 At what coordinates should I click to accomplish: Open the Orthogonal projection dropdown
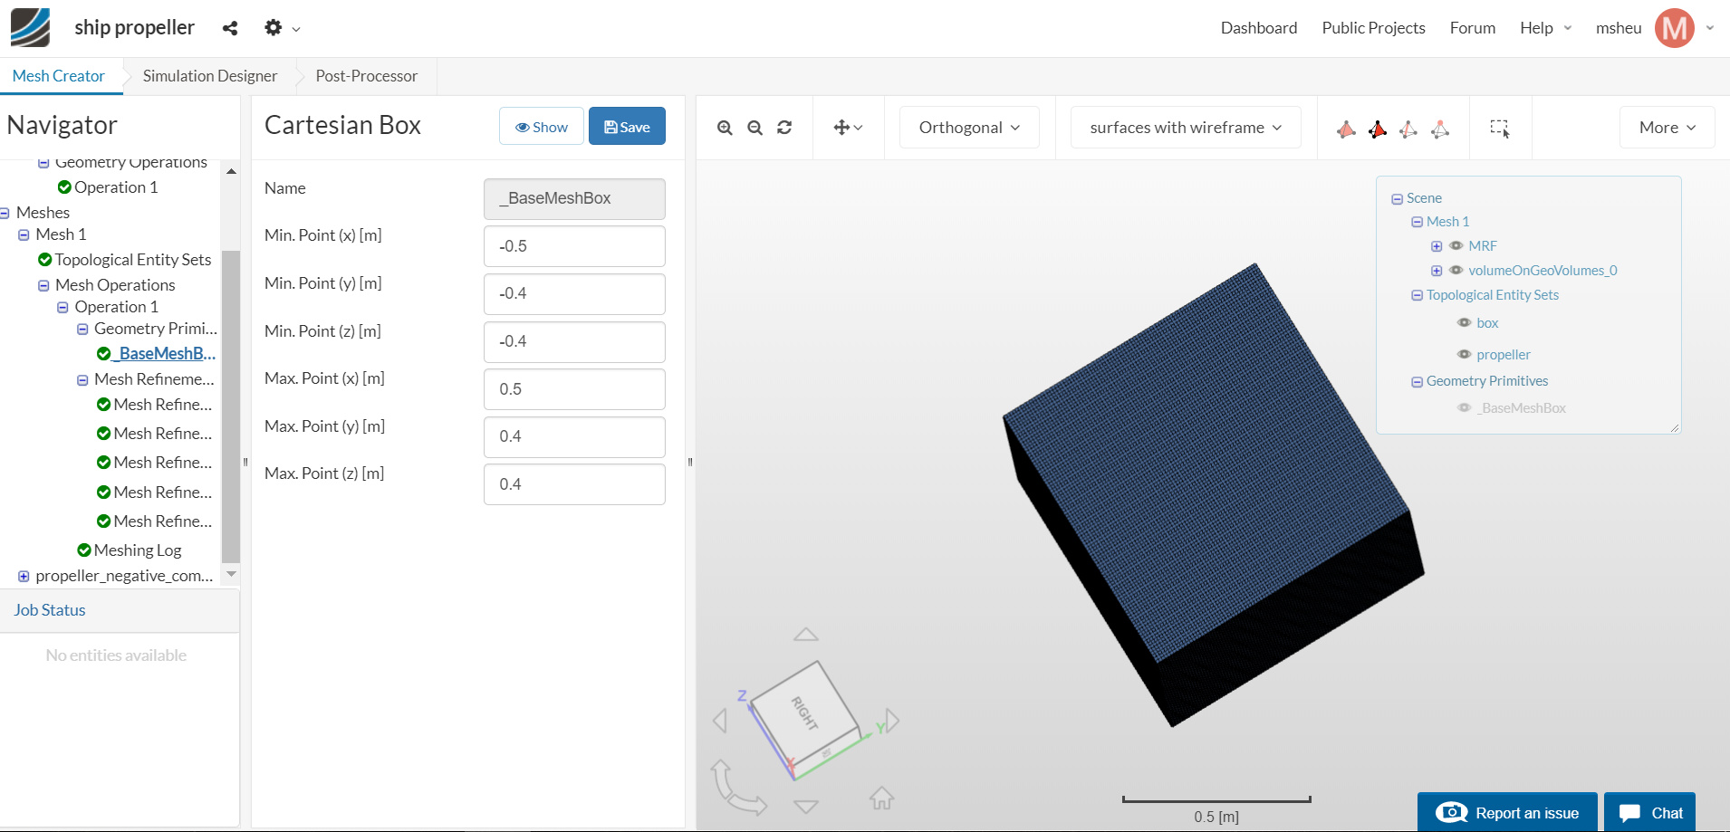point(968,128)
